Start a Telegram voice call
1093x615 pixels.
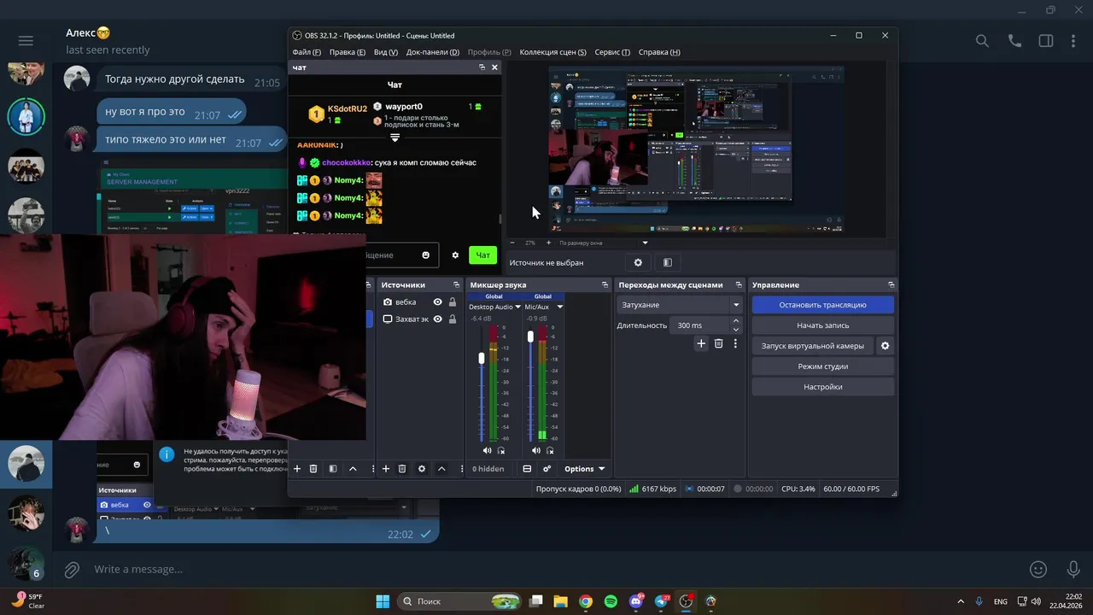[x=1014, y=41]
